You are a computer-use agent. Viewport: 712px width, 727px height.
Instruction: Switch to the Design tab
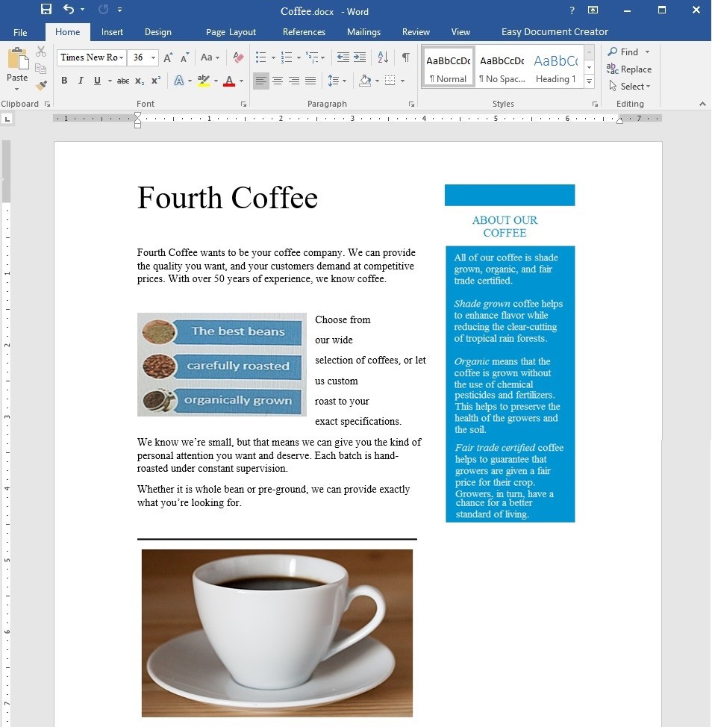tap(158, 32)
